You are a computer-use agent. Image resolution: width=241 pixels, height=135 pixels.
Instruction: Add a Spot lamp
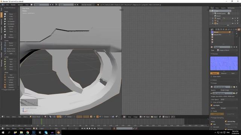click(10, 64)
